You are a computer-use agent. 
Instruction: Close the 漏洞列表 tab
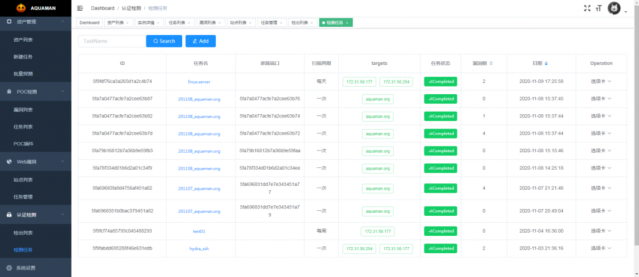[x=219, y=23]
